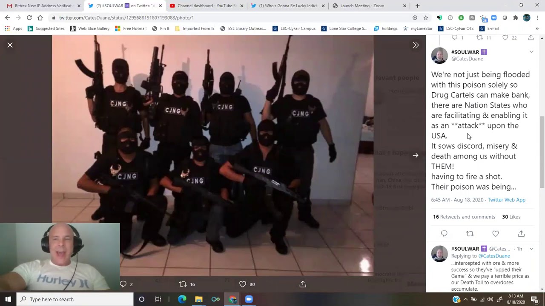545x306 pixels.
Task: Show hidden system tray icons
Action: coord(465,299)
